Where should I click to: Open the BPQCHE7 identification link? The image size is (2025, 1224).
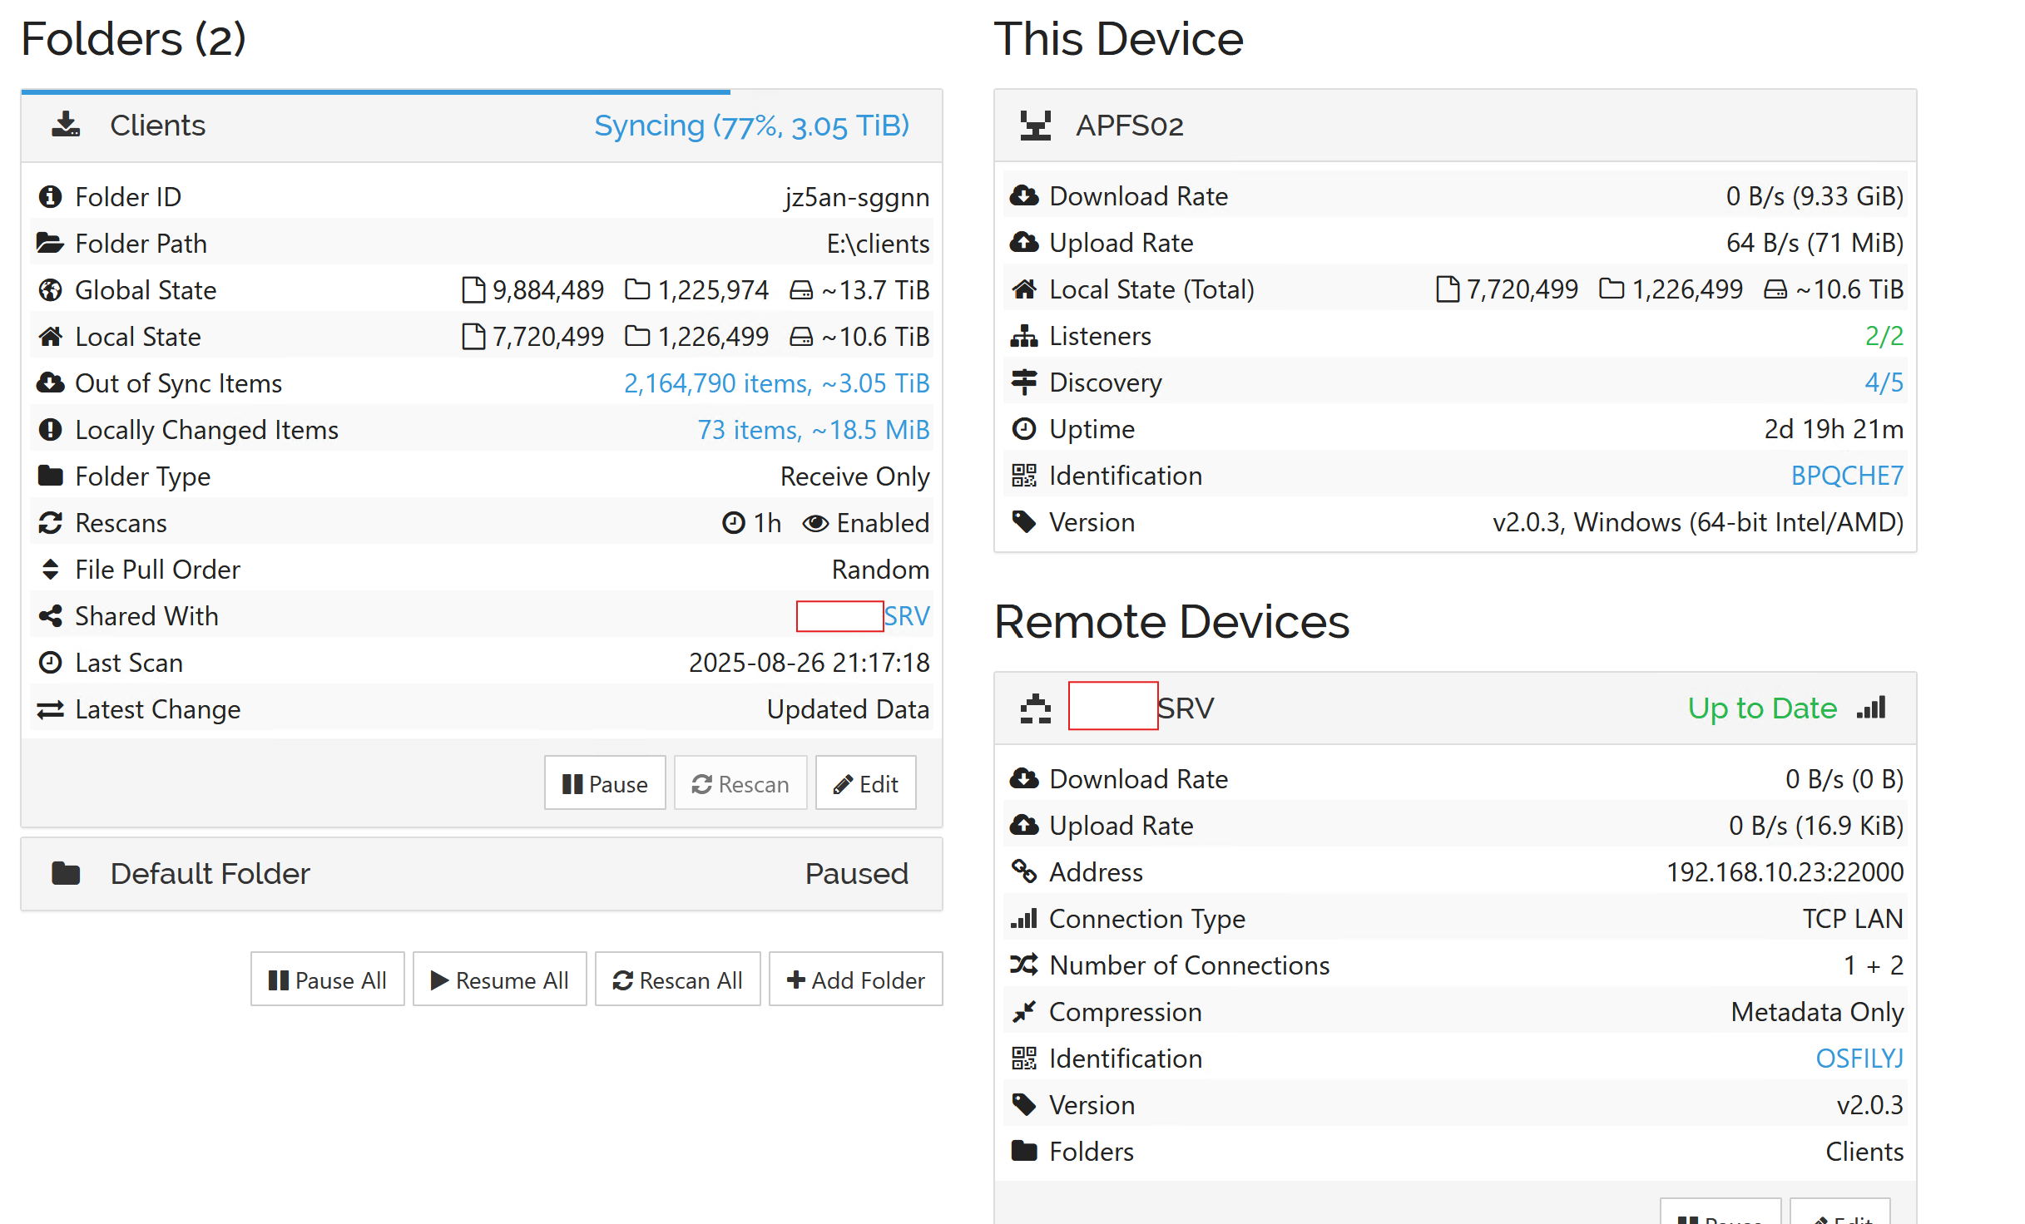coord(1846,476)
